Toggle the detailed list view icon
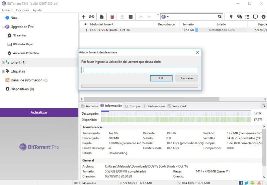267x185 pixels. point(247,17)
